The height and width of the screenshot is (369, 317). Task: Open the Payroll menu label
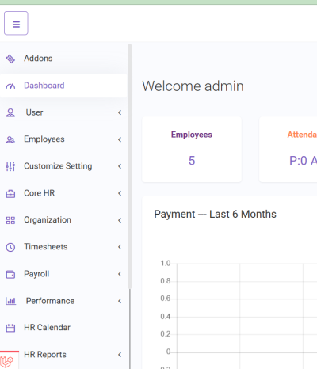pos(36,274)
